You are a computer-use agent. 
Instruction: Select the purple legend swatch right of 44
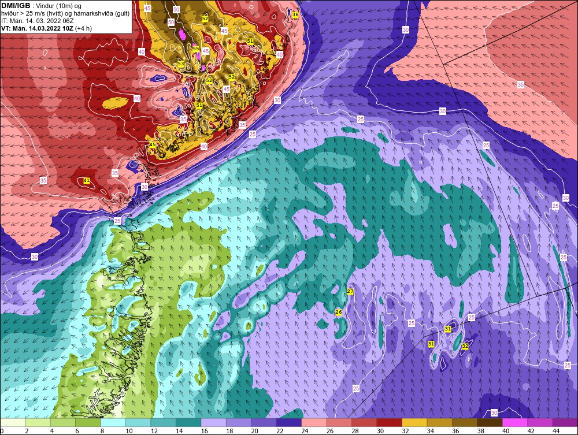565,422
